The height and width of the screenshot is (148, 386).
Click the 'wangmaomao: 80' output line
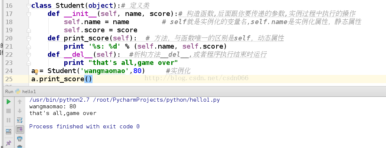click(53, 106)
